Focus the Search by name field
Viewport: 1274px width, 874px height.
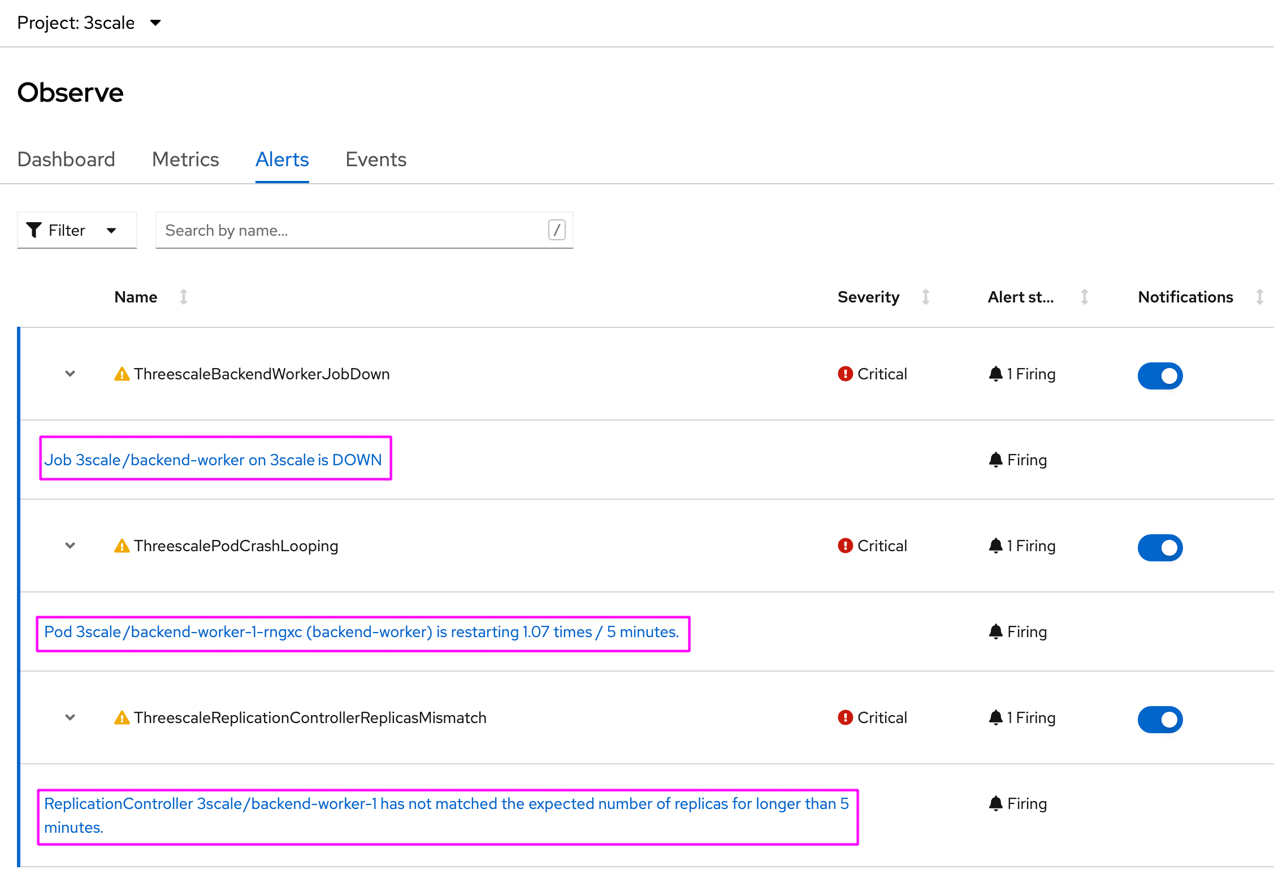pos(350,230)
